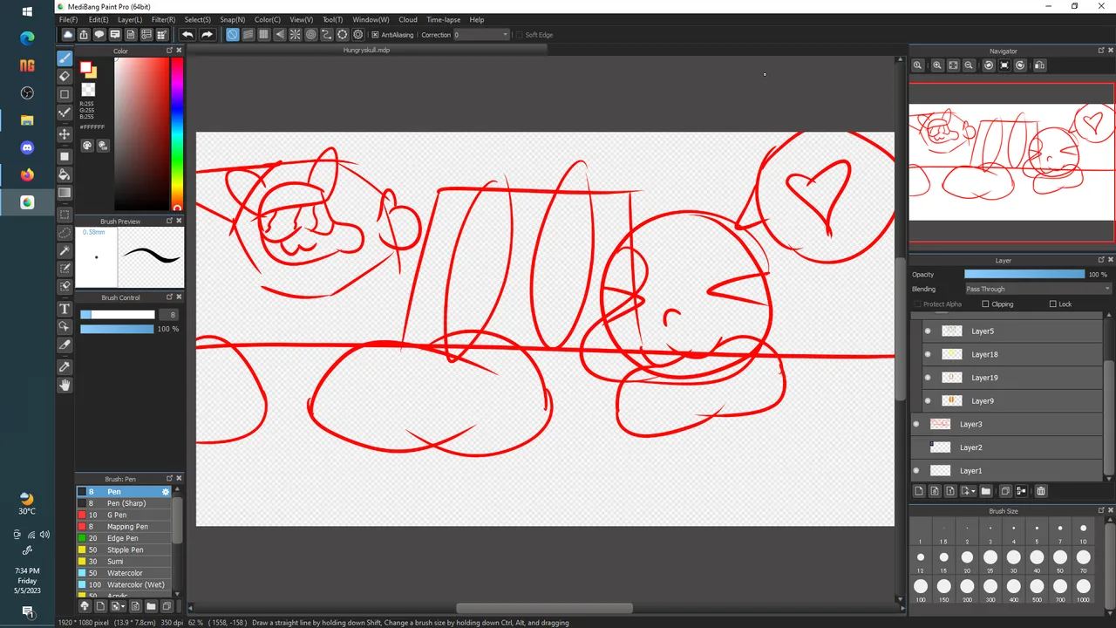Select the Brush tool
This screenshot has width=1116, height=628.
[x=65, y=58]
